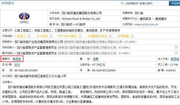Select office address 四川省成都市武侯区高新区九兴大道12号
Viewport: 180px width, 105px height.
point(40,76)
